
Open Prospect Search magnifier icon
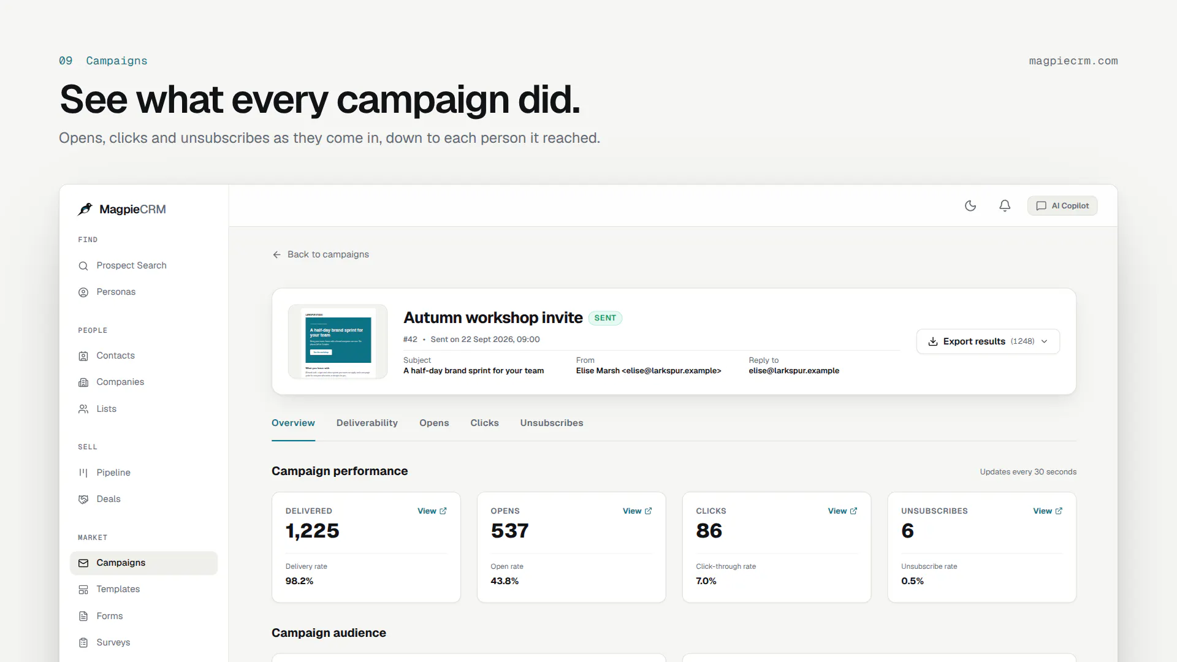83,266
